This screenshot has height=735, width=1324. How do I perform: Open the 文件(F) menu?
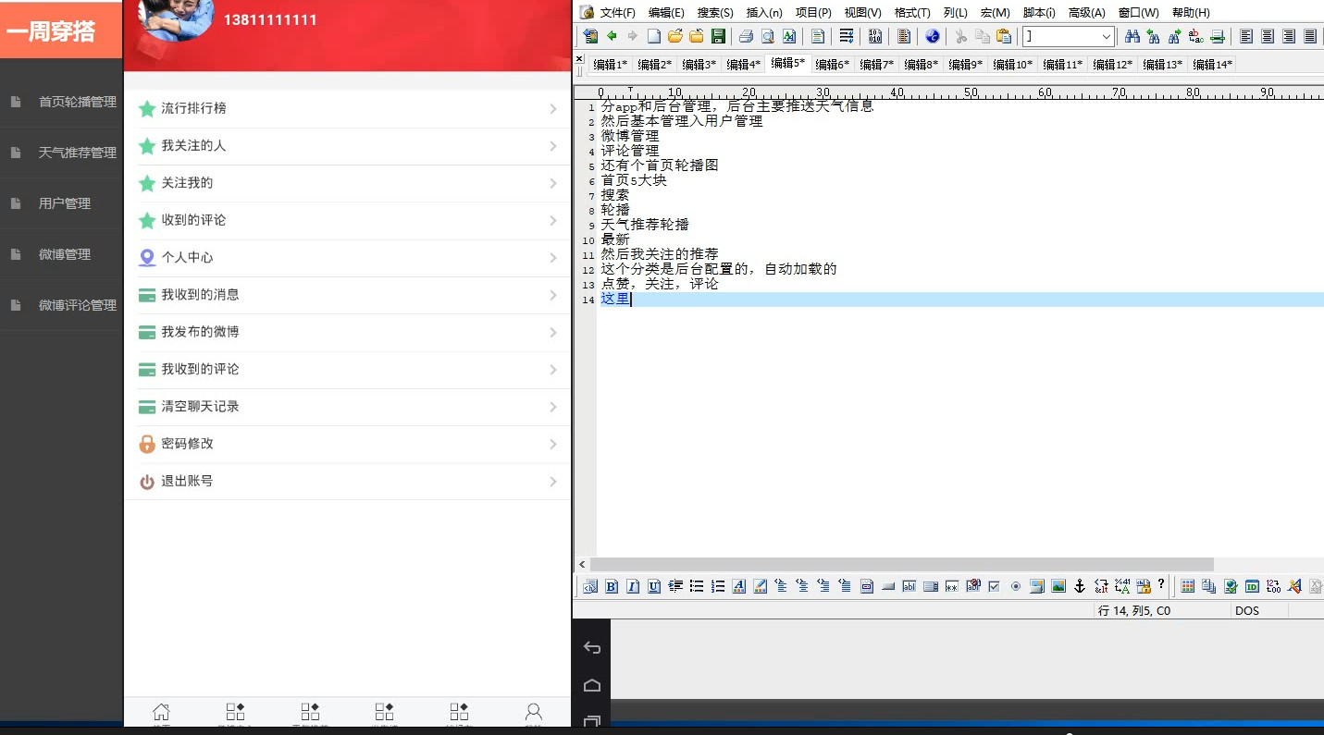point(617,13)
